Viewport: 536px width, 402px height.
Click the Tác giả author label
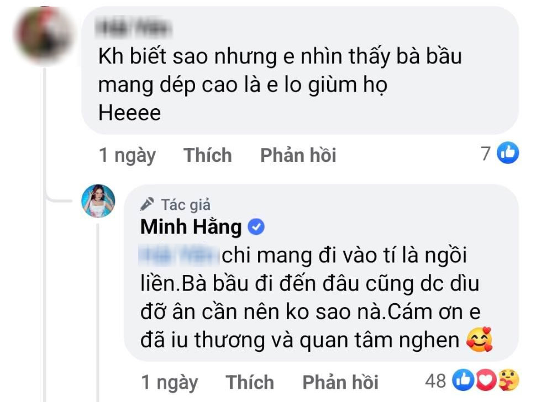tap(186, 205)
